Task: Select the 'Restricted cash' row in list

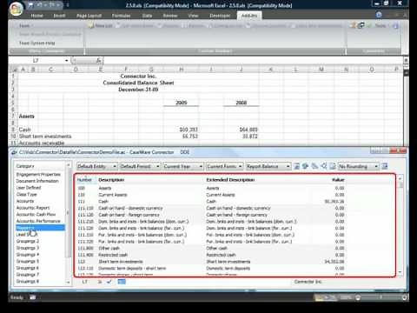Action: [211, 255]
